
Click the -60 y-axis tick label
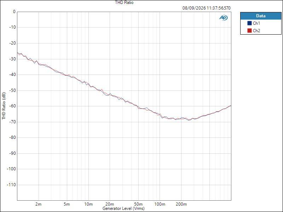click(x=12, y=106)
